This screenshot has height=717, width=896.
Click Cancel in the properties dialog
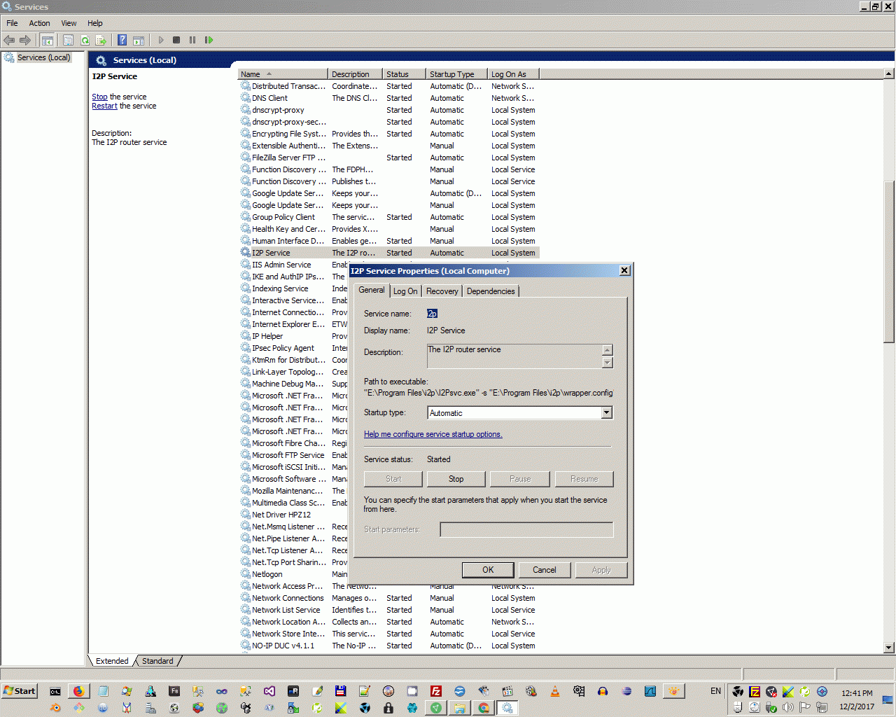[545, 570]
